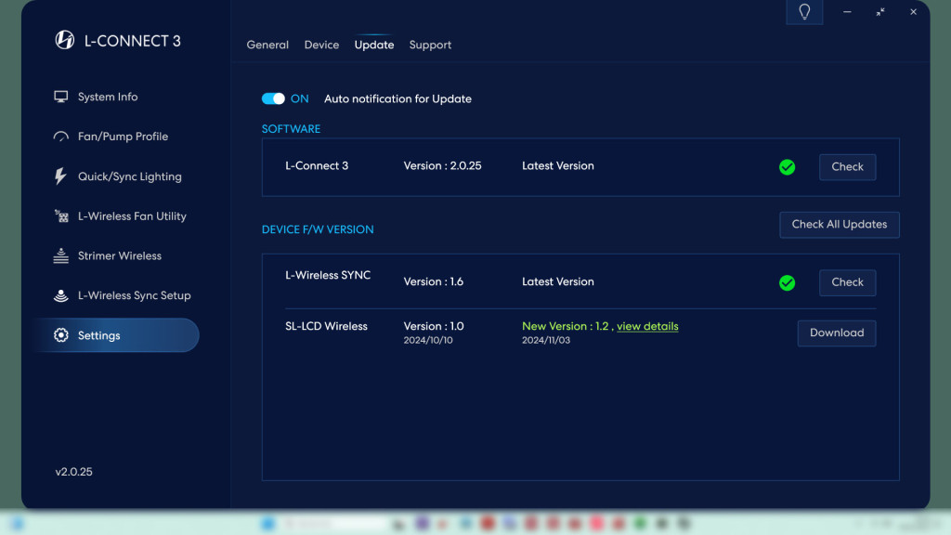Click the Quick/Sync Lighting bolt icon
Image resolution: width=951 pixels, height=535 pixels.
pos(61,176)
